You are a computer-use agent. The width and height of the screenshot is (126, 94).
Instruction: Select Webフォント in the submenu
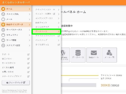41,23
